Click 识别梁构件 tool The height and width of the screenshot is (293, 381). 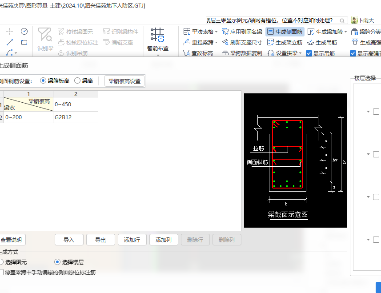coord(120,32)
